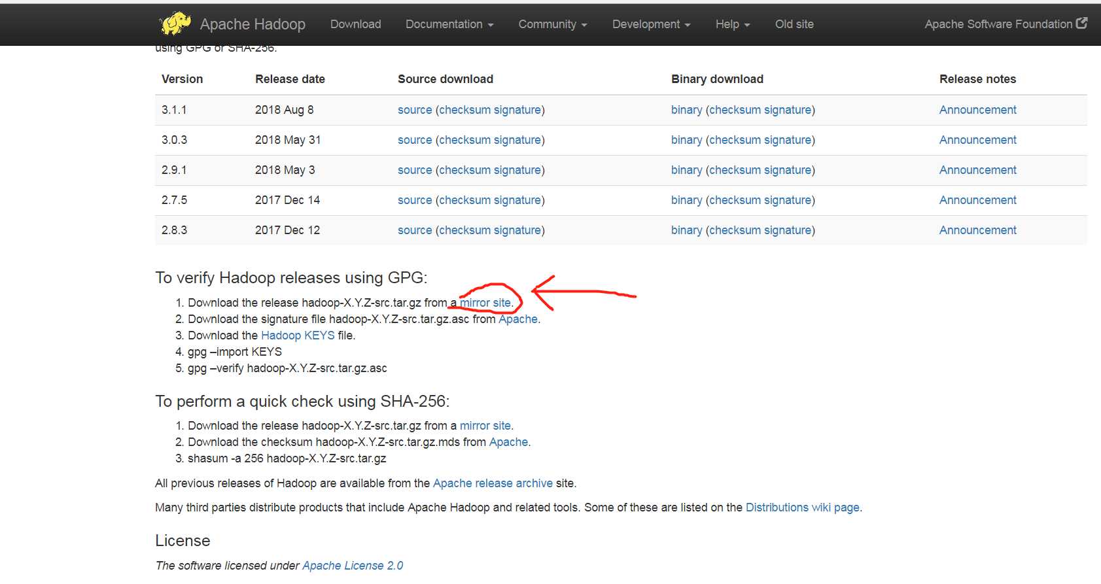This screenshot has width=1101, height=584.
Task: Open binary signature for version 3.0.3
Action: pyautogui.click(x=788, y=140)
